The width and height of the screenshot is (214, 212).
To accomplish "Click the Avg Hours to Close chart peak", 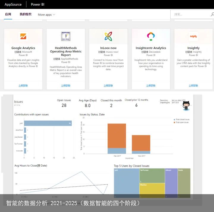I will click(x=81, y=172).
